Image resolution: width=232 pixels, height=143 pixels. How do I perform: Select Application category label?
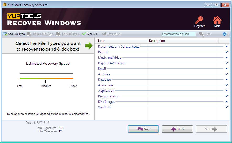(x=106, y=91)
